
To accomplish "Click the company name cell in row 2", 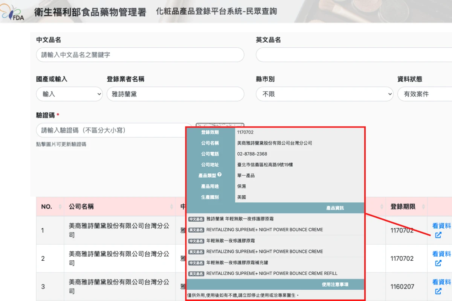I will tap(119, 258).
